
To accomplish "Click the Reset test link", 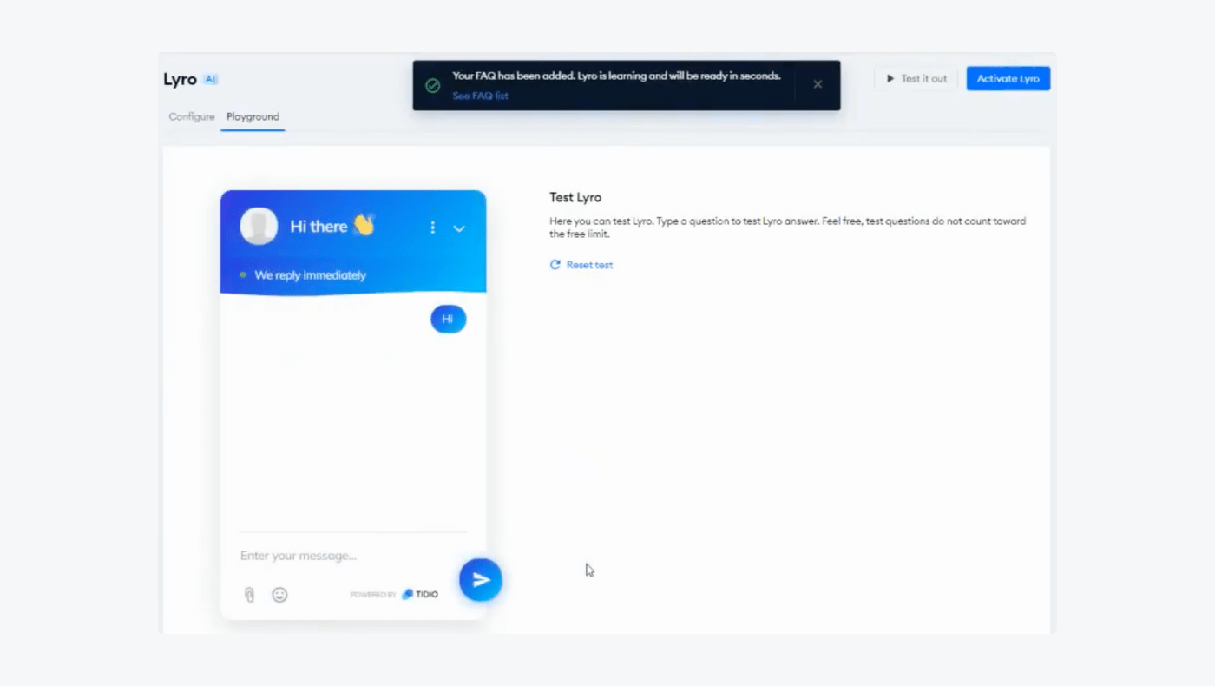I will coord(581,265).
